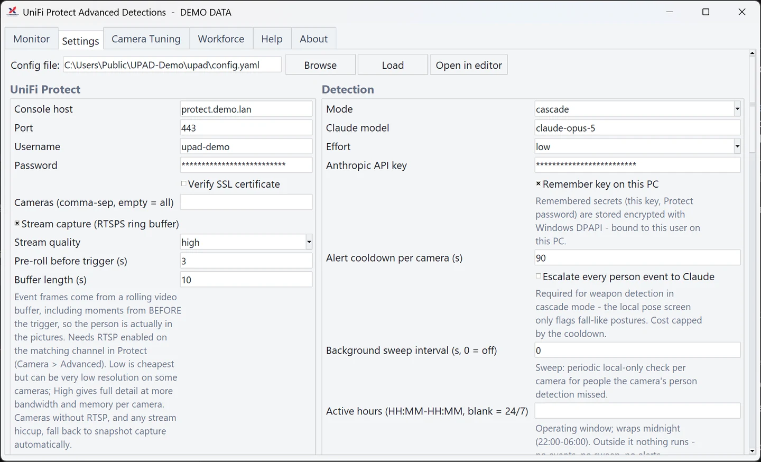Edit the Buffer length field

point(246,280)
